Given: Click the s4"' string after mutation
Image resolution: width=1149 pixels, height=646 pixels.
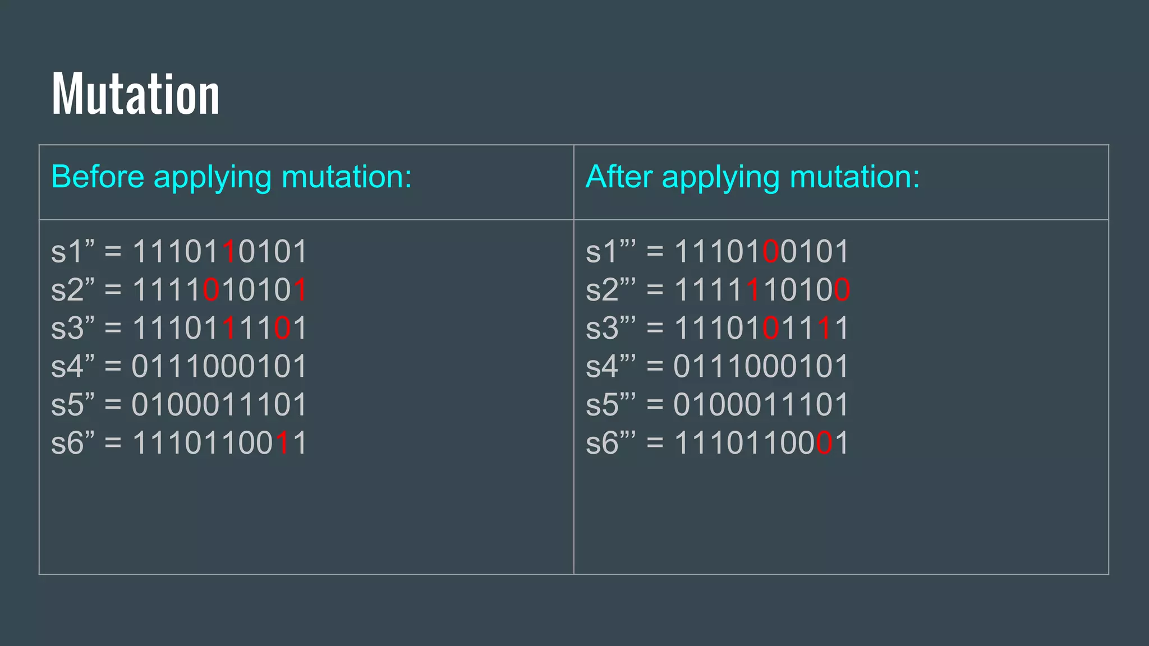Looking at the screenshot, I should tap(718, 366).
